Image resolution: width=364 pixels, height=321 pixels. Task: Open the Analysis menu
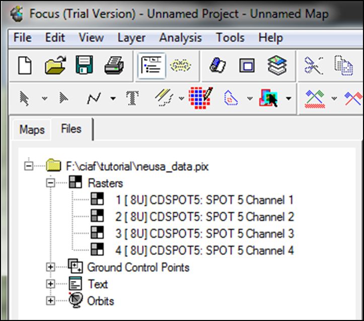[180, 38]
